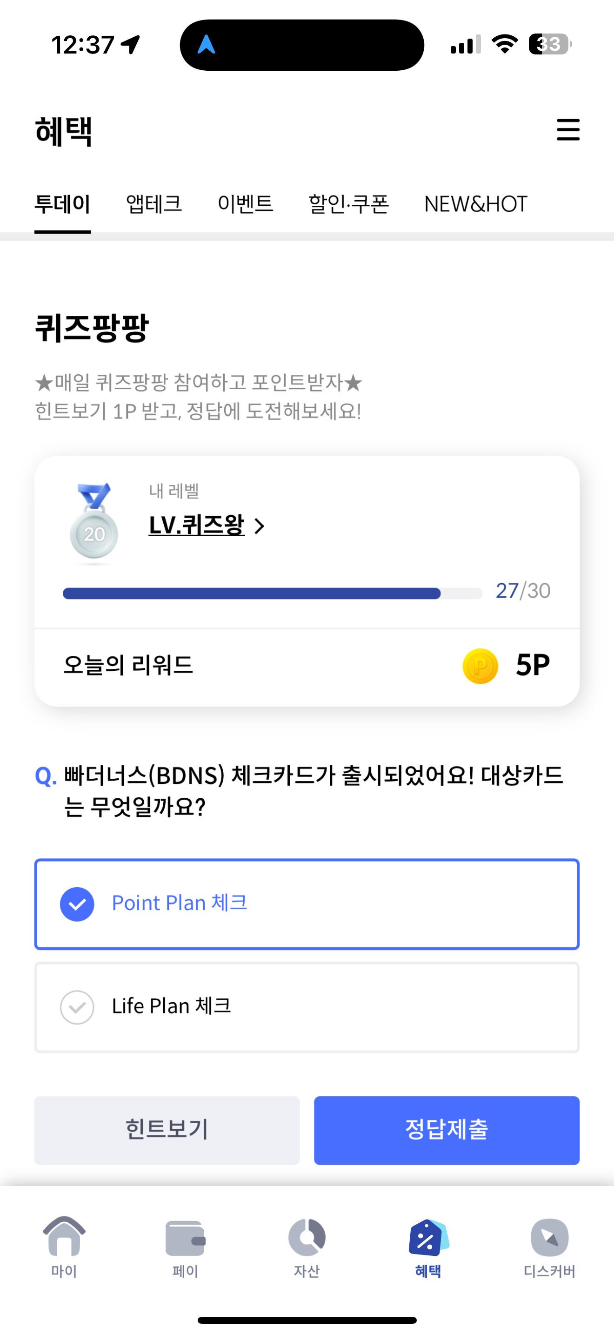Expand LV.퀴즈왕 level details chevron
The width and height of the screenshot is (614, 1335).
pyautogui.click(x=260, y=526)
